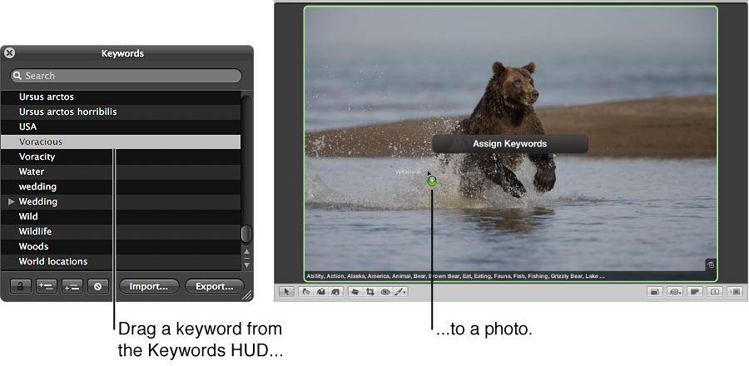Select the USA keyword
Viewport: 749px width, 366px height.
(121, 127)
